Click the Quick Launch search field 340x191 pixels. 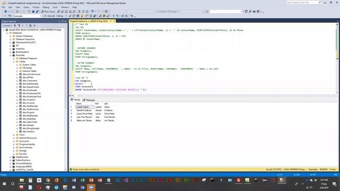point(303,2)
